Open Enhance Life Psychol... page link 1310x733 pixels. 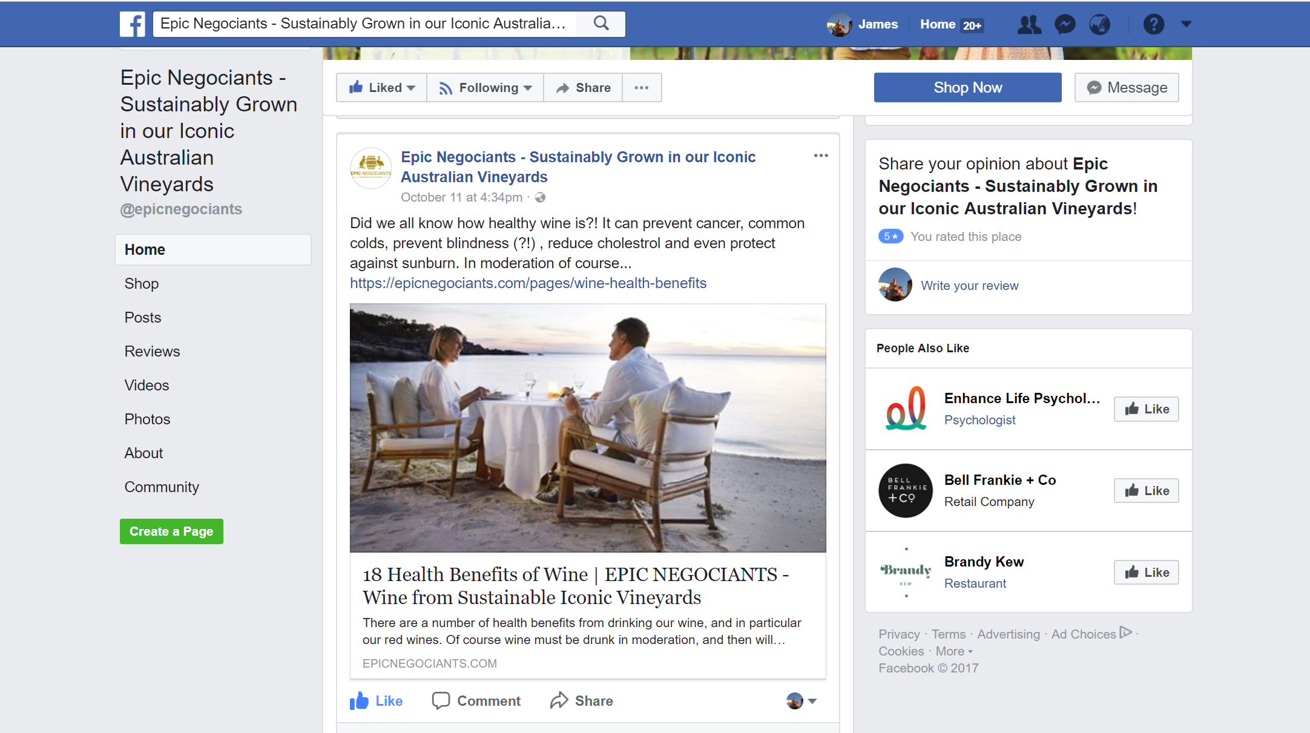tap(1022, 398)
